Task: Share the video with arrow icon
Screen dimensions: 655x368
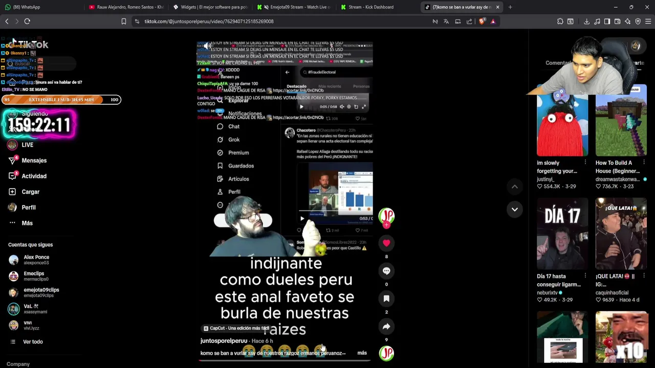Action: pos(386,326)
